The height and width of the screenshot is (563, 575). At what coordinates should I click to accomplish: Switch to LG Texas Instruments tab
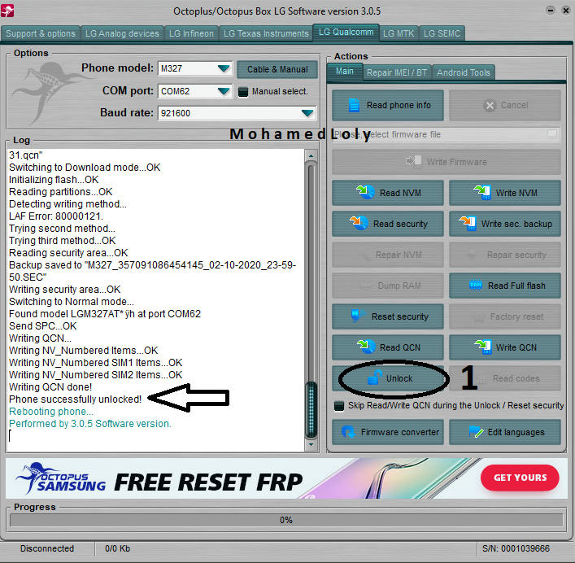[266, 33]
